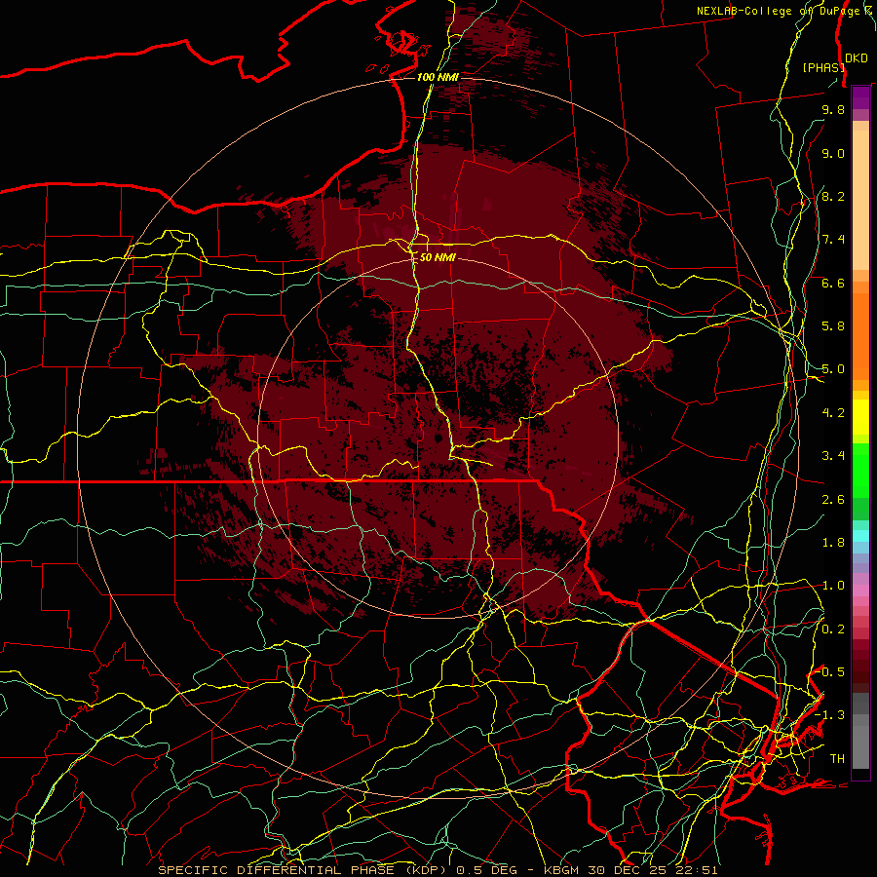Click the 2.6 legend value

833,500
